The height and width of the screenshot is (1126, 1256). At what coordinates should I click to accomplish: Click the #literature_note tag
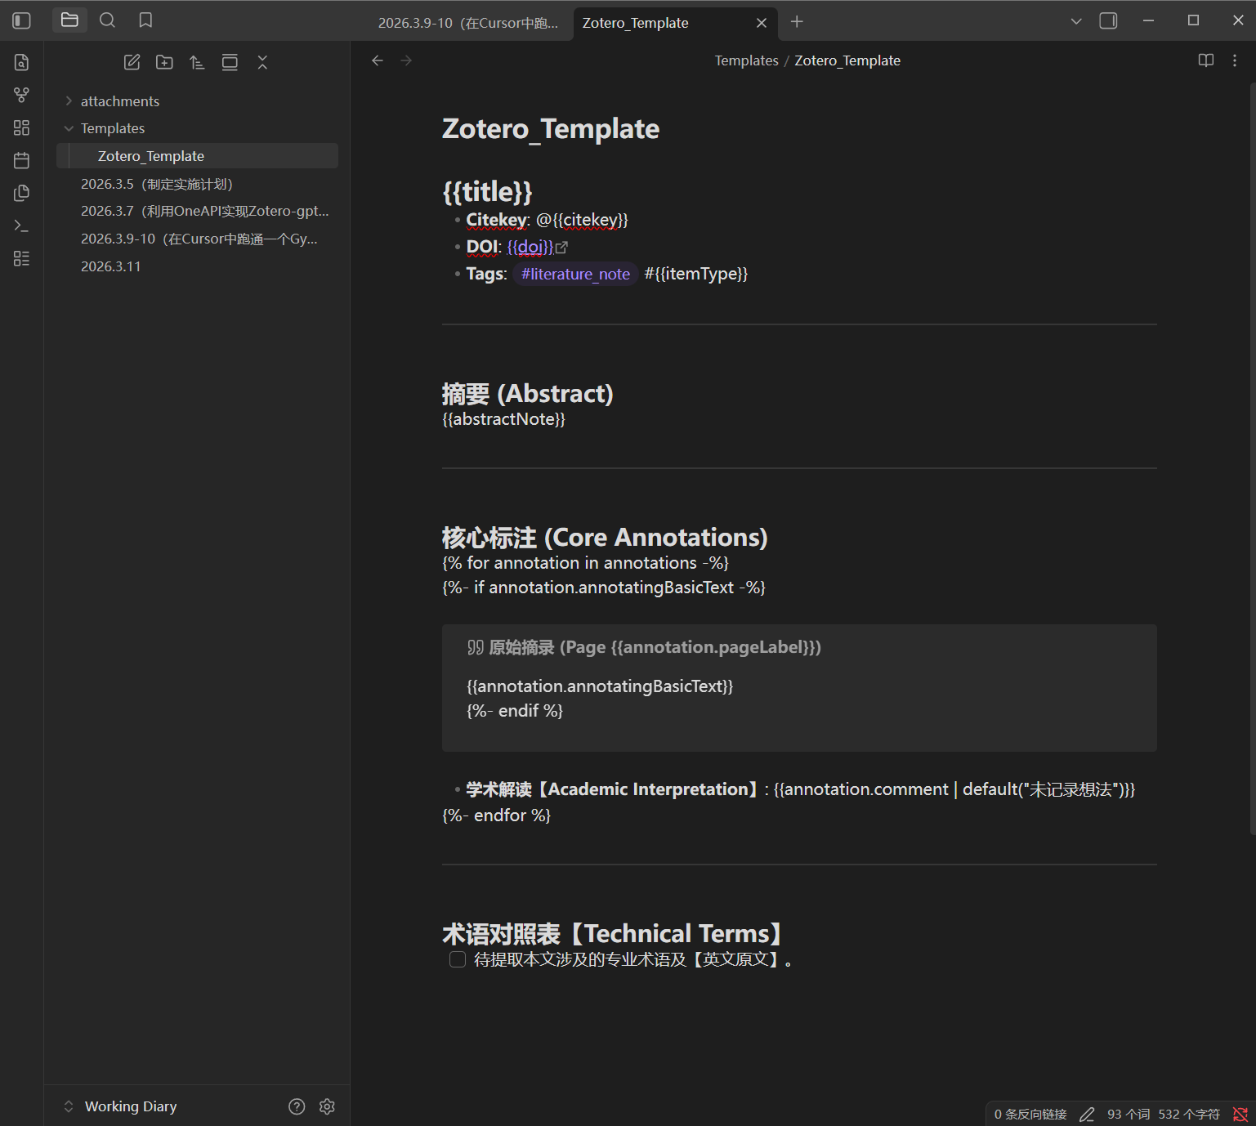point(575,274)
